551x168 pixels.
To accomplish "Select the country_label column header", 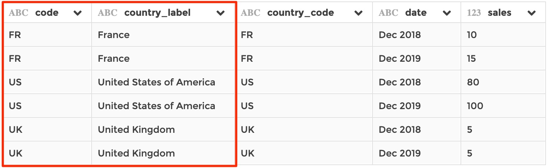I will [157, 13].
